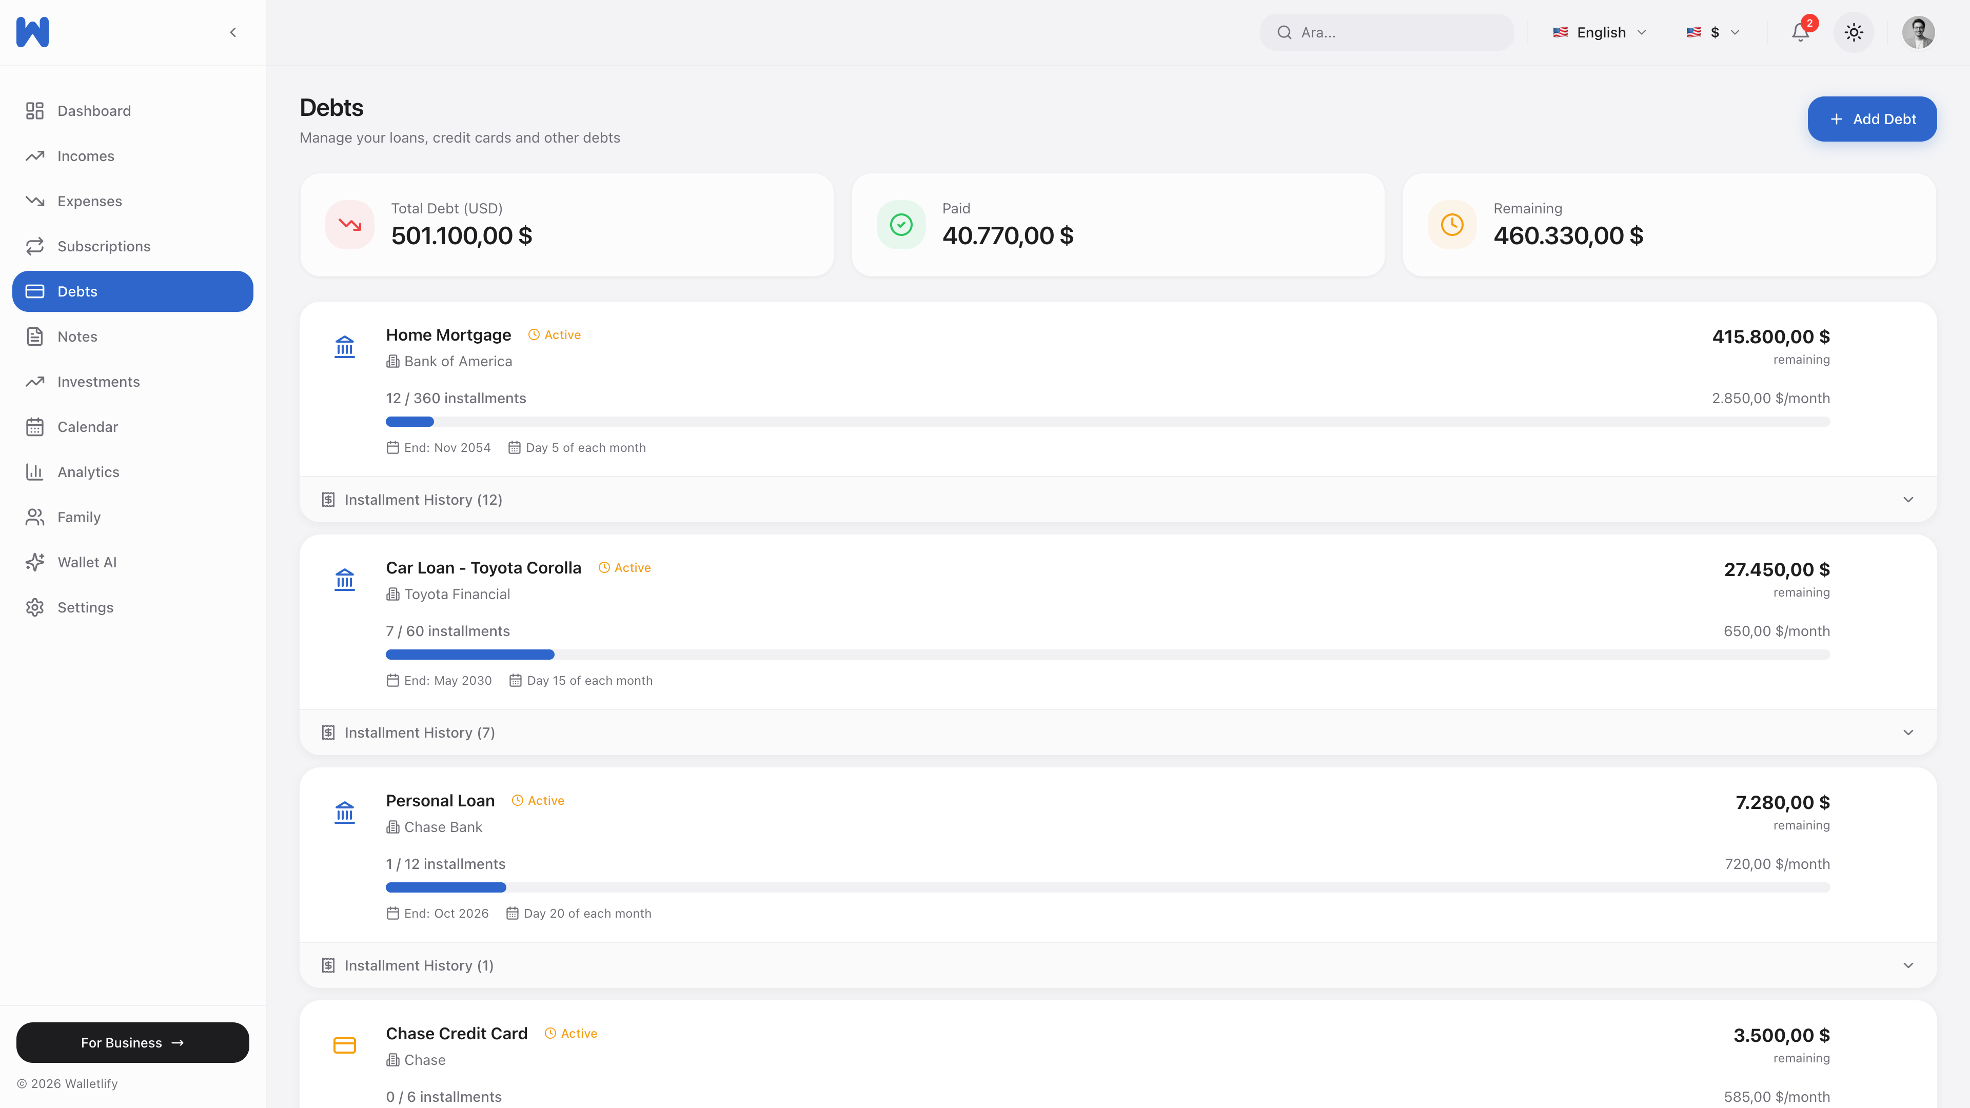Go to Subscriptions in the sidebar

pyautogui.click(x=103, y=246)
